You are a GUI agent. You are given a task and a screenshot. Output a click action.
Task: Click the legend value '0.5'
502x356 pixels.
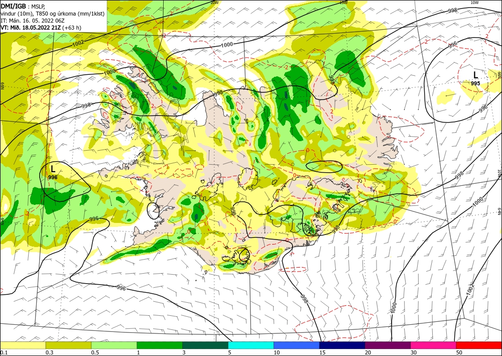(x=95, y=352)
